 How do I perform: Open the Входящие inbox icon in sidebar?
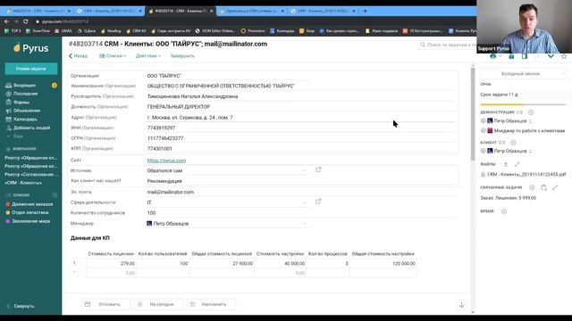point(8,86)
